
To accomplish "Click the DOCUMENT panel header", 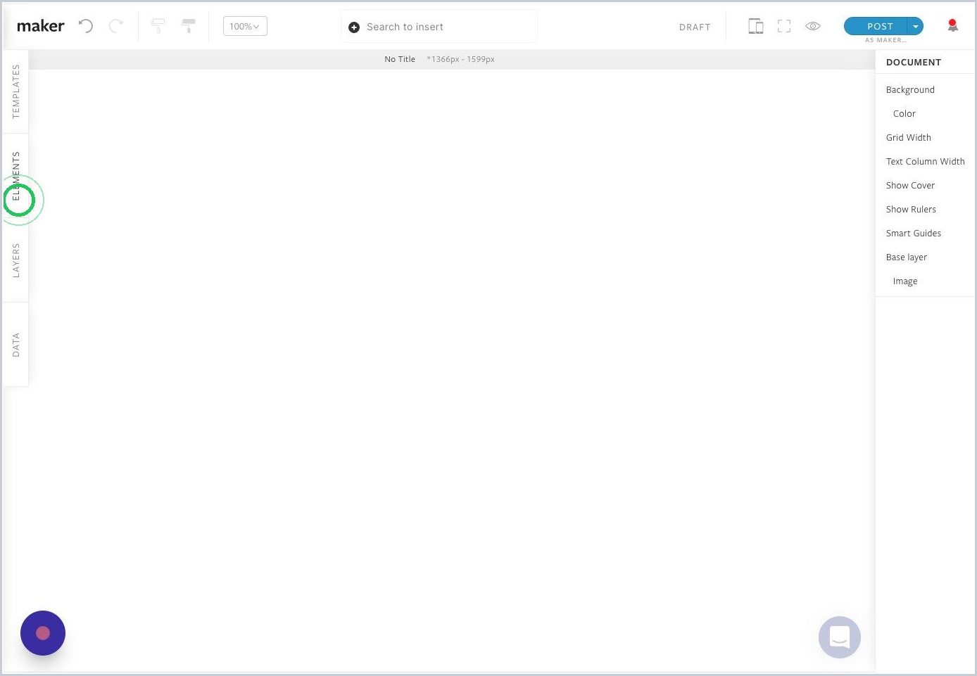I will [913, 63].
